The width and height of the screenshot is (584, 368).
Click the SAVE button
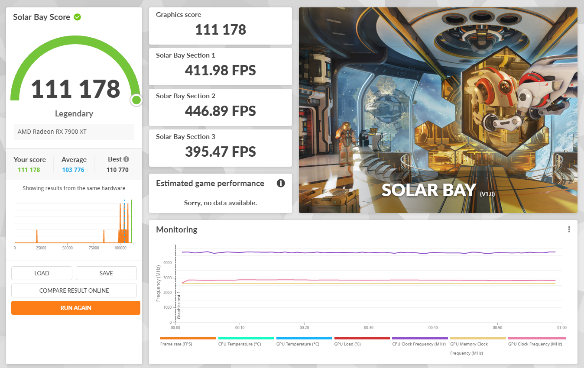click(x=106, y=273)
